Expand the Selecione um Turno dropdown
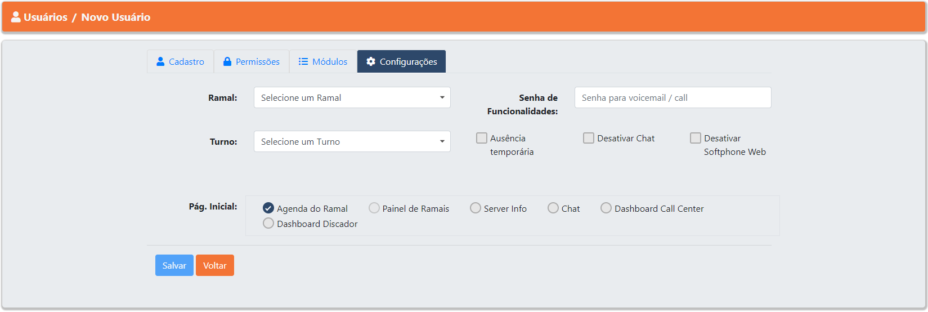 point(352,141)
